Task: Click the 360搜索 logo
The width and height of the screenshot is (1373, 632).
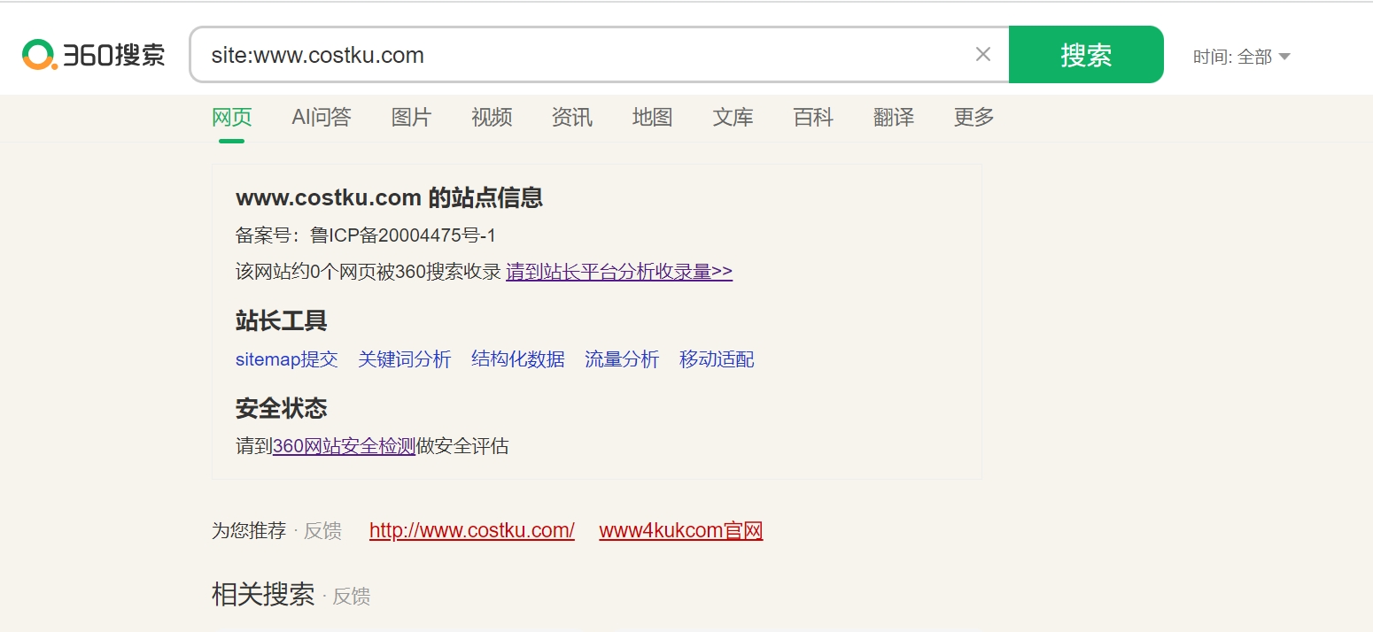Action: [x=94, y=55]
